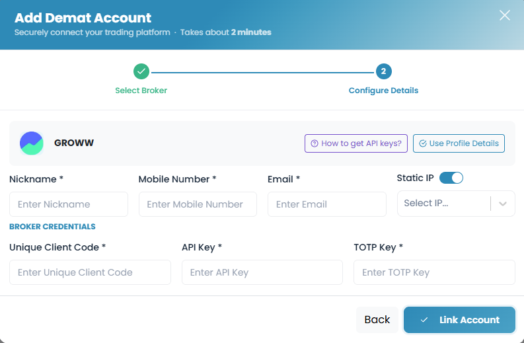Toggle the Static IP switch
Image resolution: width=524 pixels, height=343 pixels.
coord(451,178)
